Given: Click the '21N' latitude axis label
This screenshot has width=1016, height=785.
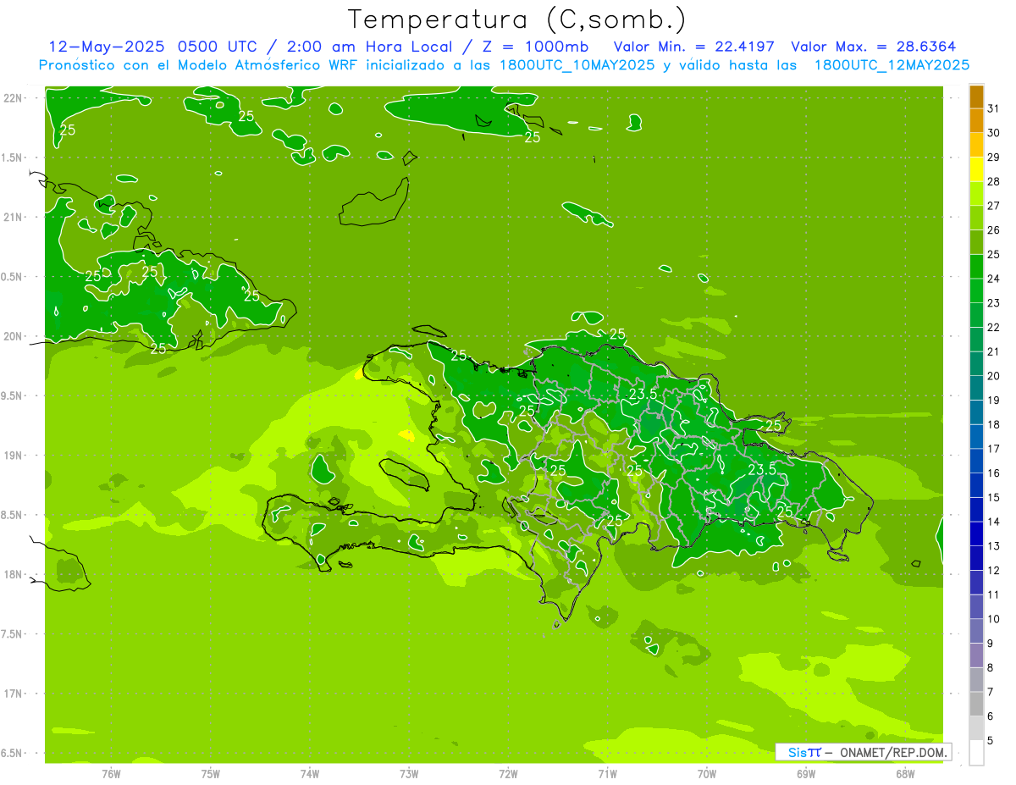Looking at the screenshot, I should 12,217.
